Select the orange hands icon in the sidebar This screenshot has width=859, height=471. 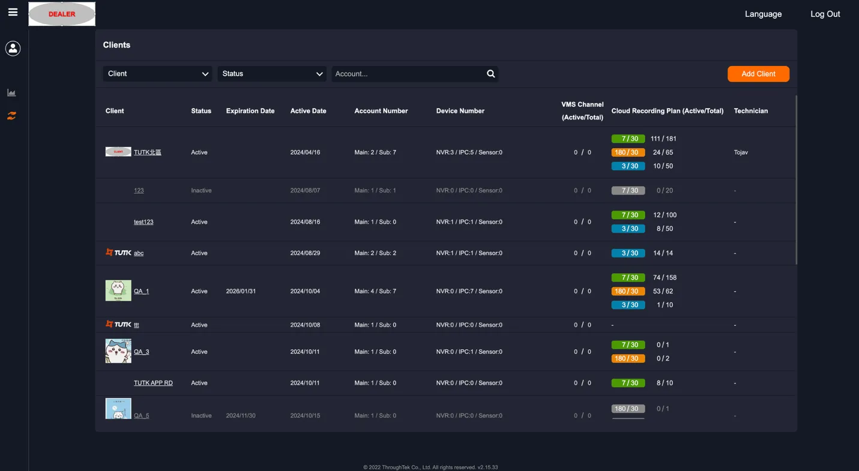coord(11,115)
